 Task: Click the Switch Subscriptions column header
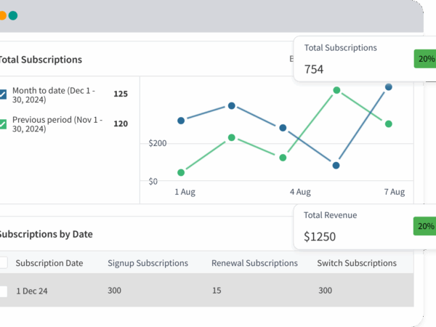(x=357, y=263)
